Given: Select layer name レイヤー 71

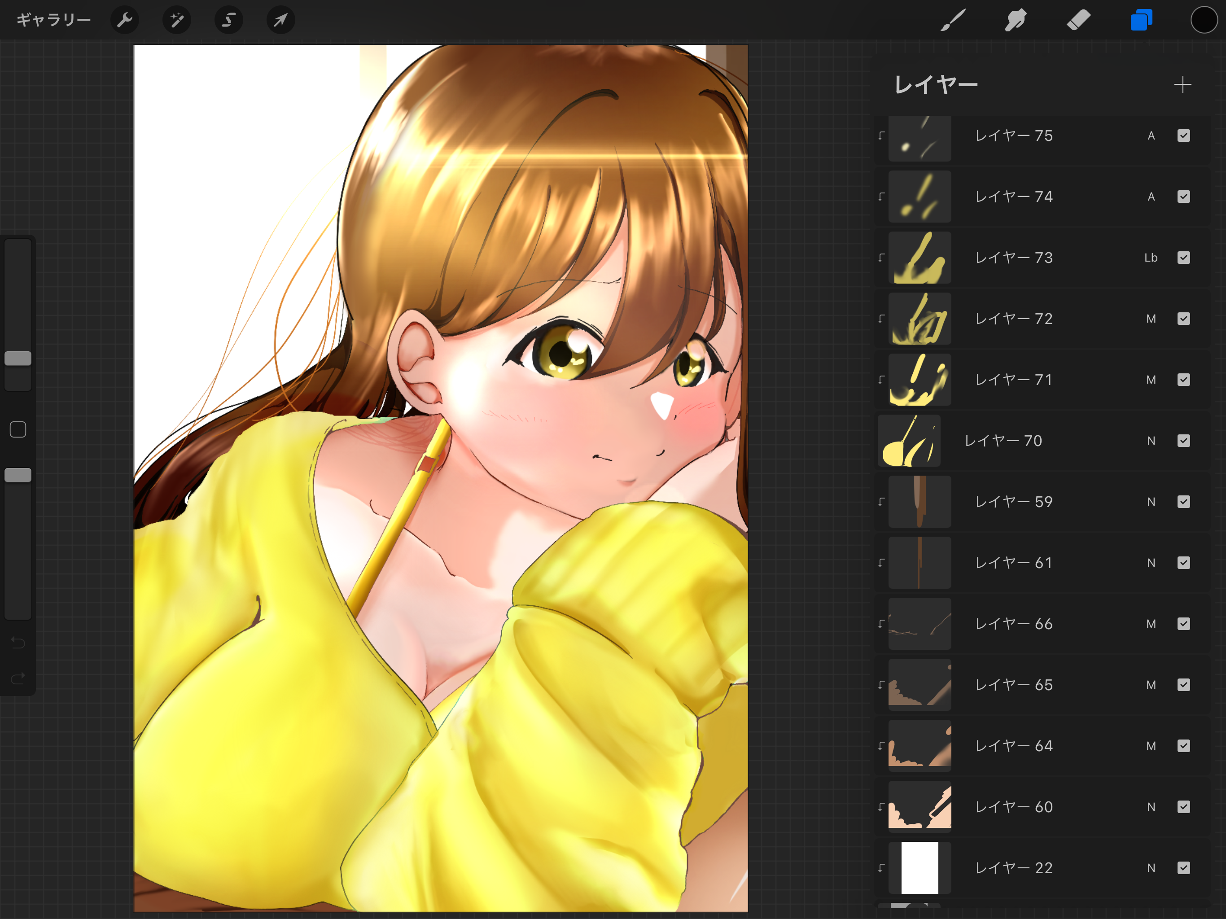Looking at the screenshot, I should pyautogui.click(x=1014, y=380).
